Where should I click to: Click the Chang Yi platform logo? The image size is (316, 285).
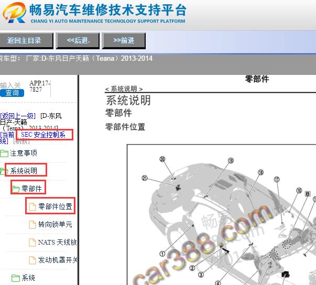[14, 13]
